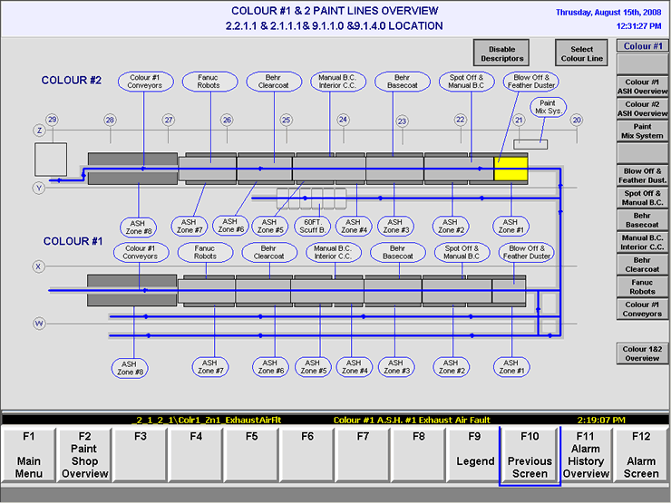Open Behr Basecoat screen from sidebar
Viewport: 671px width, 503px height.
642,219
